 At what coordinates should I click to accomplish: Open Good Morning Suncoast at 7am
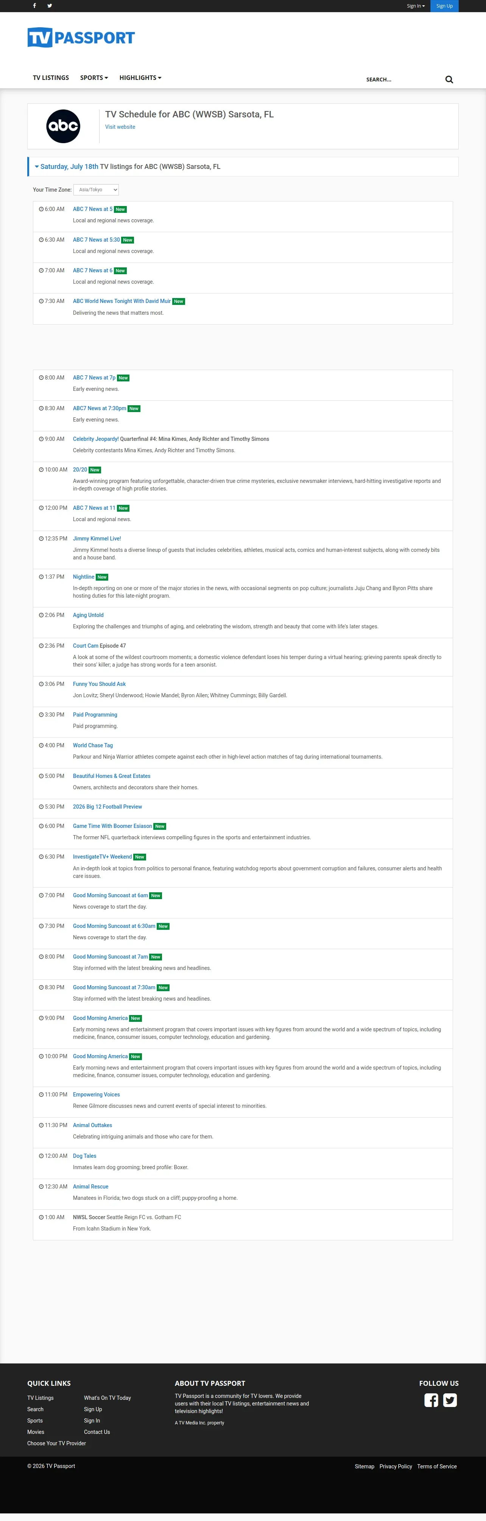click(x=110, y=957)
